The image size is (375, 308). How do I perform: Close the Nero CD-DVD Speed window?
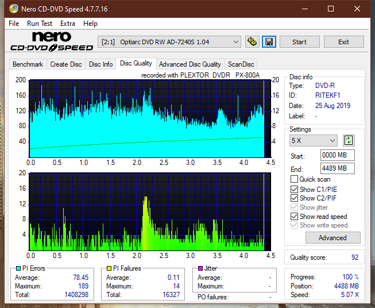[357, 9]
